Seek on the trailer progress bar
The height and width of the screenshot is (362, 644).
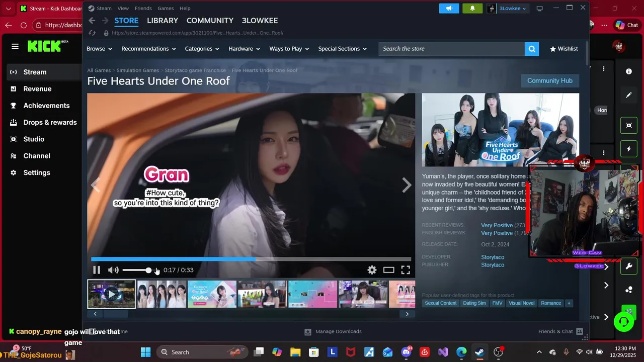[x=251, y=259]
